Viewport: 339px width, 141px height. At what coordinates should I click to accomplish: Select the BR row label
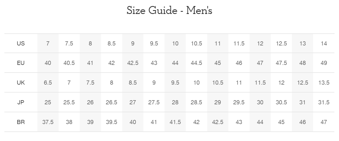coord(21,122)
